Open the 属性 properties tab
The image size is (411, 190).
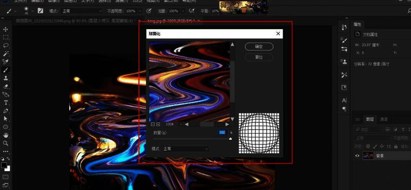point(357,25)
